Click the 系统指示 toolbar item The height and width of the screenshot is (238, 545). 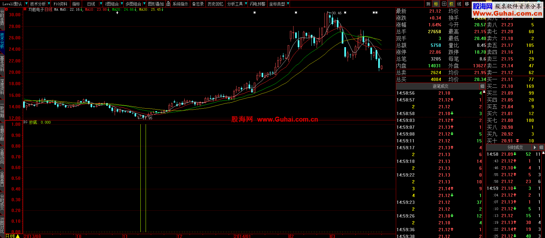pyautogui.click(x=180, y=4)
